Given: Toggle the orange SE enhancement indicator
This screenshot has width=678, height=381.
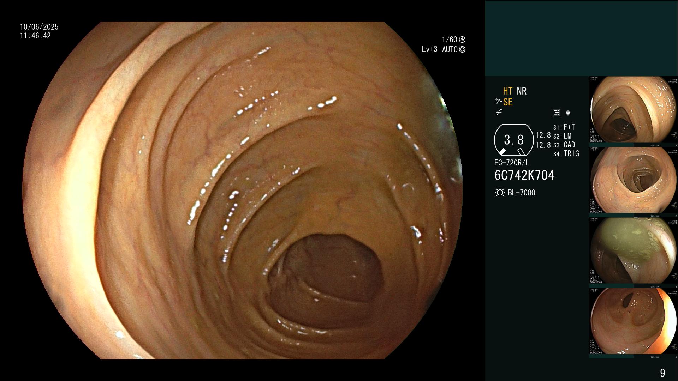Looking at the screenshot, I should coord(508,102).
